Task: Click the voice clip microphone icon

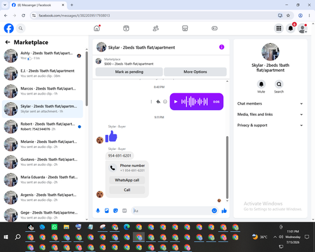Action: [x=98, y=210]
